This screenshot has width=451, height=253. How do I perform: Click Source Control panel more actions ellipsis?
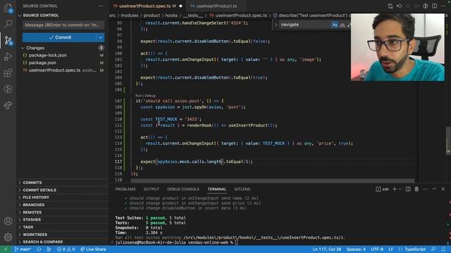(x=101, y=6)
